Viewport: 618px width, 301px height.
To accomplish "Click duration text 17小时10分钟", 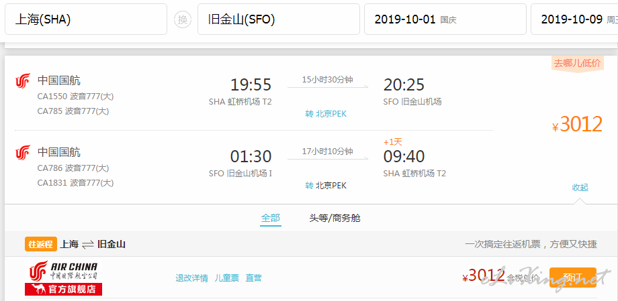I will point(328,151).
